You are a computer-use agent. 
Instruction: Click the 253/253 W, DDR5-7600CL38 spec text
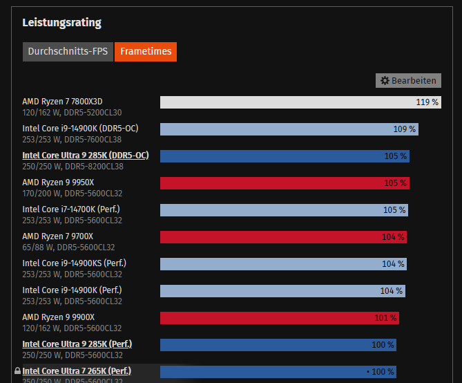click(72, 139)
